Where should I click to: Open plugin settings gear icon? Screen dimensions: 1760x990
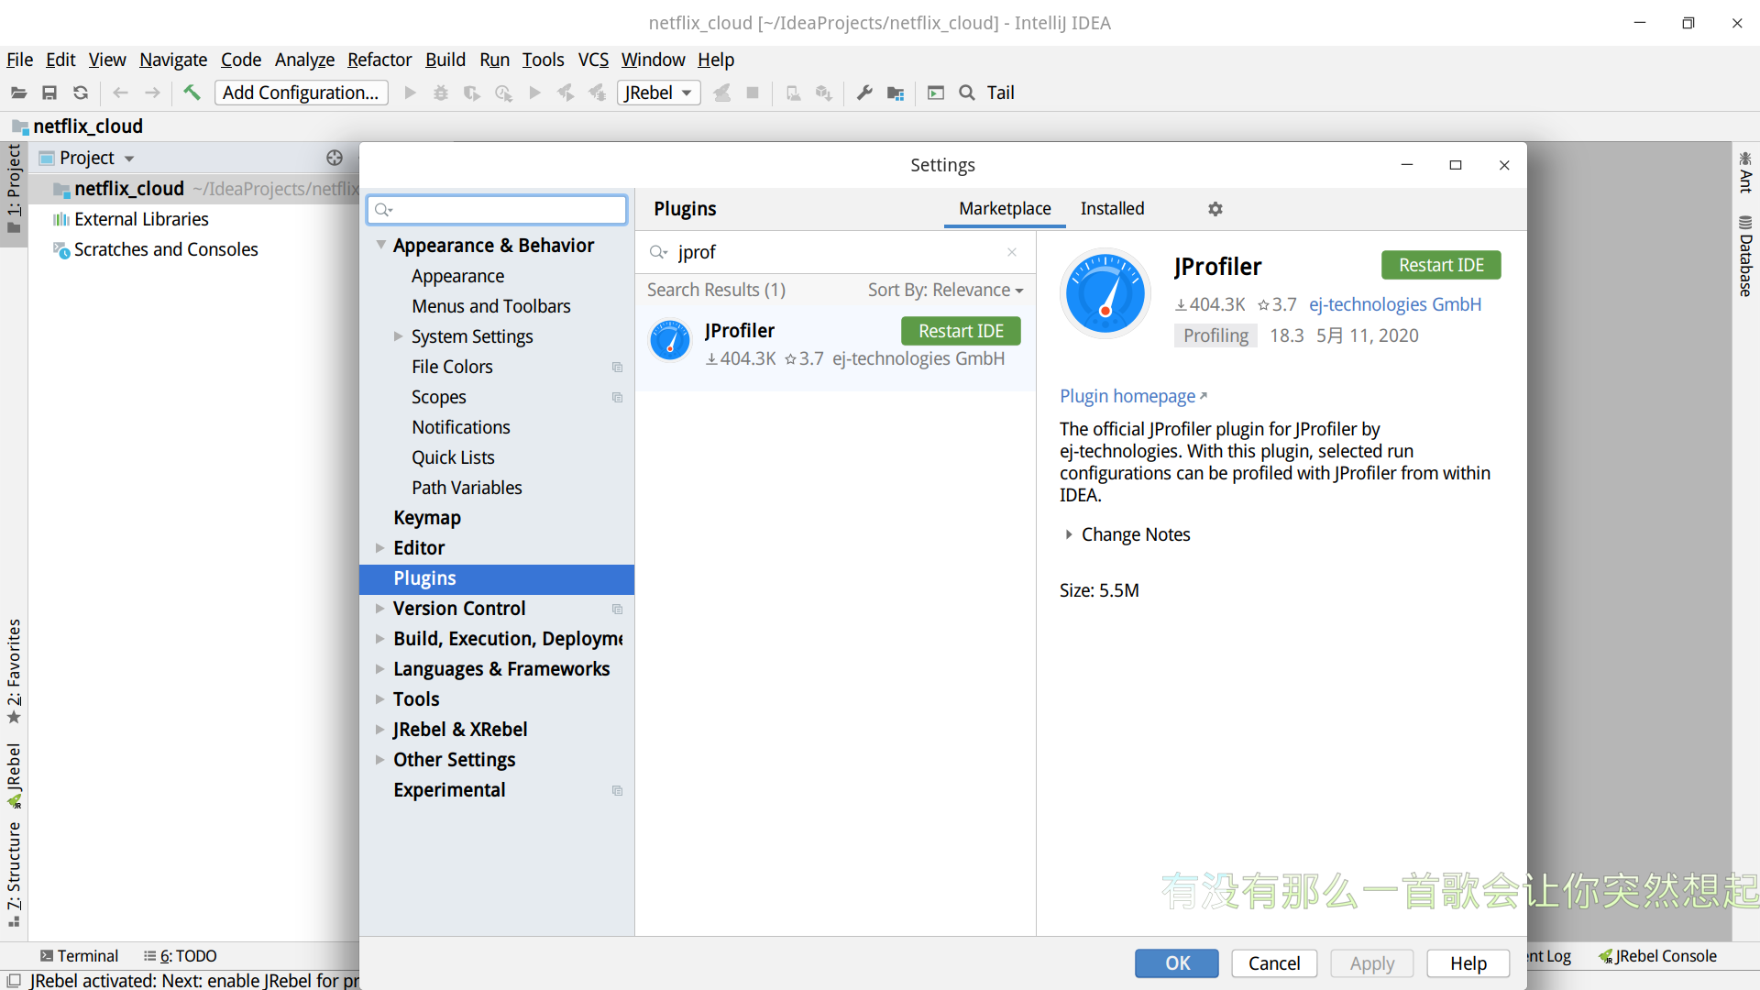click(1215, 209)
